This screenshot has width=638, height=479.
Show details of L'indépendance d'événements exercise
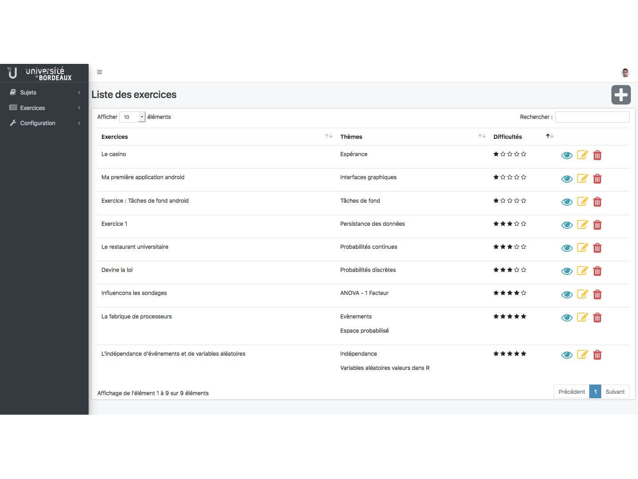pos(567,355)
